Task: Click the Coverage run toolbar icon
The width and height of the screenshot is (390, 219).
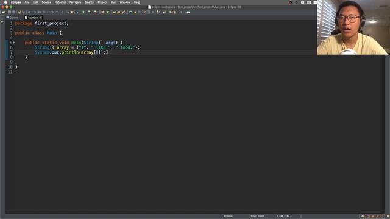Action: pyautogui.click(x=90, y=12)
